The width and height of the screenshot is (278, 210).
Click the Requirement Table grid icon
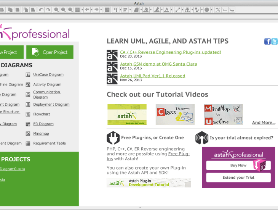pos(28,144)
